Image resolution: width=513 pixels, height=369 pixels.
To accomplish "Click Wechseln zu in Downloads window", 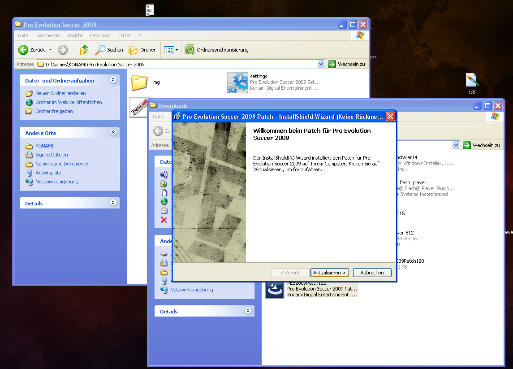I will click(x=482, y=145).
